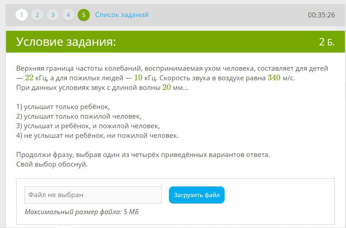Viewport: 346px width, 228px height.
Task: Click the Условие задания header title
Action: [66, 42]
